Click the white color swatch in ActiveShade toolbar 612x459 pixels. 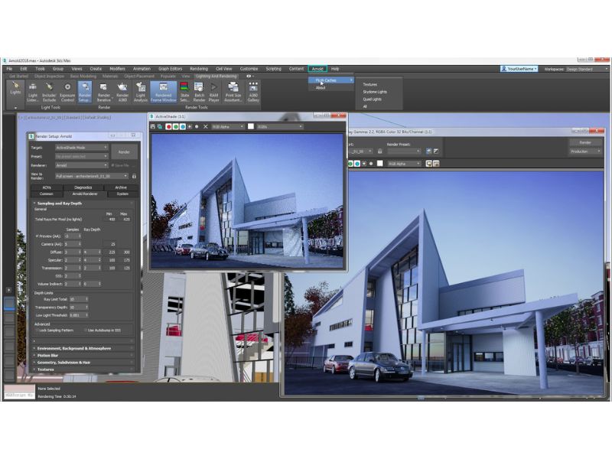(x=251, y=126)
